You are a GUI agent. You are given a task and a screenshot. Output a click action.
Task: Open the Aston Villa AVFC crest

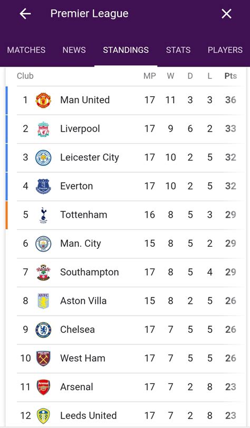(x=43, y=301)
